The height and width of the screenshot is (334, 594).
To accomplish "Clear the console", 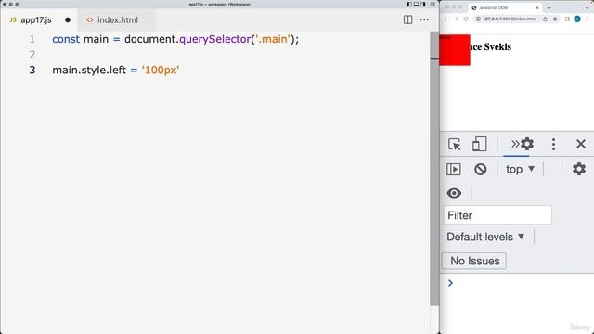I will click(481, 169).
